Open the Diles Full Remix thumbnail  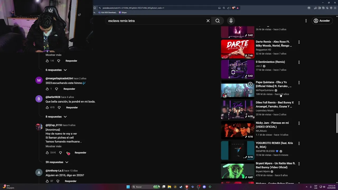tap(238, 110)
